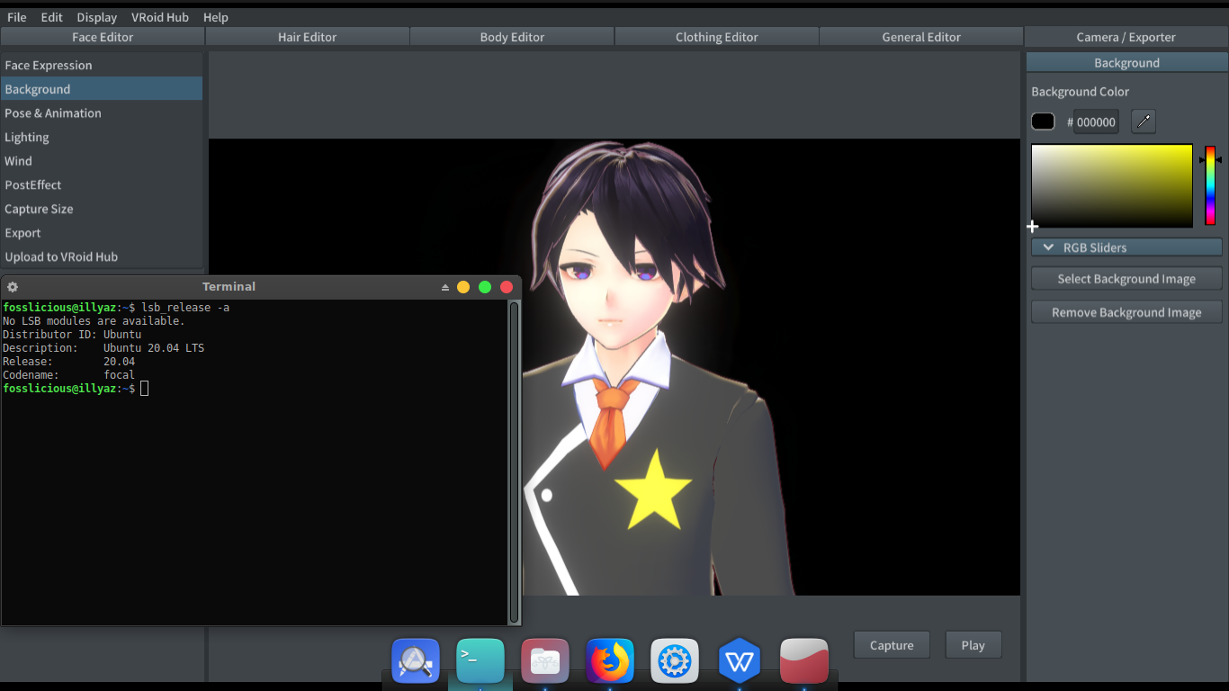Open System Settings from the dock
This screenshot has width=1229, height=691.
coord(675,660)
